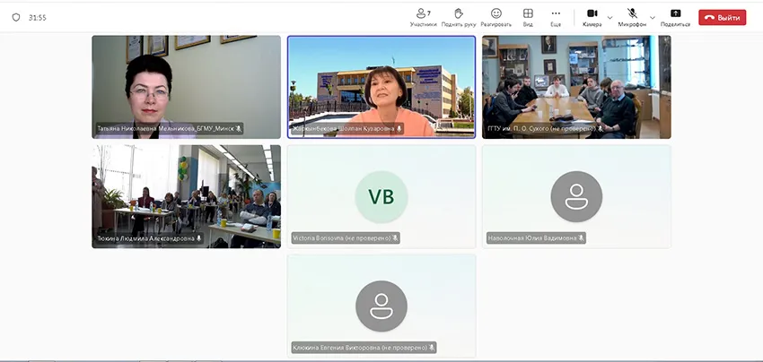Select the highlighted speaker video of Шолпан Кузаровна
763x362 pixels.
pos(381,87)
